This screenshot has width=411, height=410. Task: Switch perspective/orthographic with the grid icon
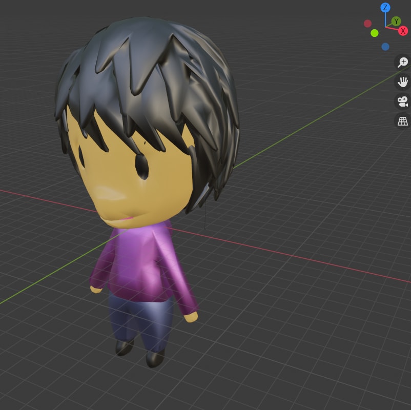click(403, 121)
